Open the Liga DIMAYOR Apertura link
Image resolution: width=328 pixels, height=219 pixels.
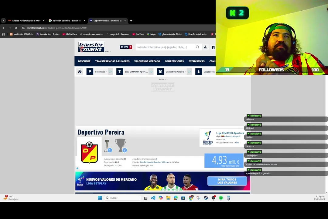pos(230,133)
